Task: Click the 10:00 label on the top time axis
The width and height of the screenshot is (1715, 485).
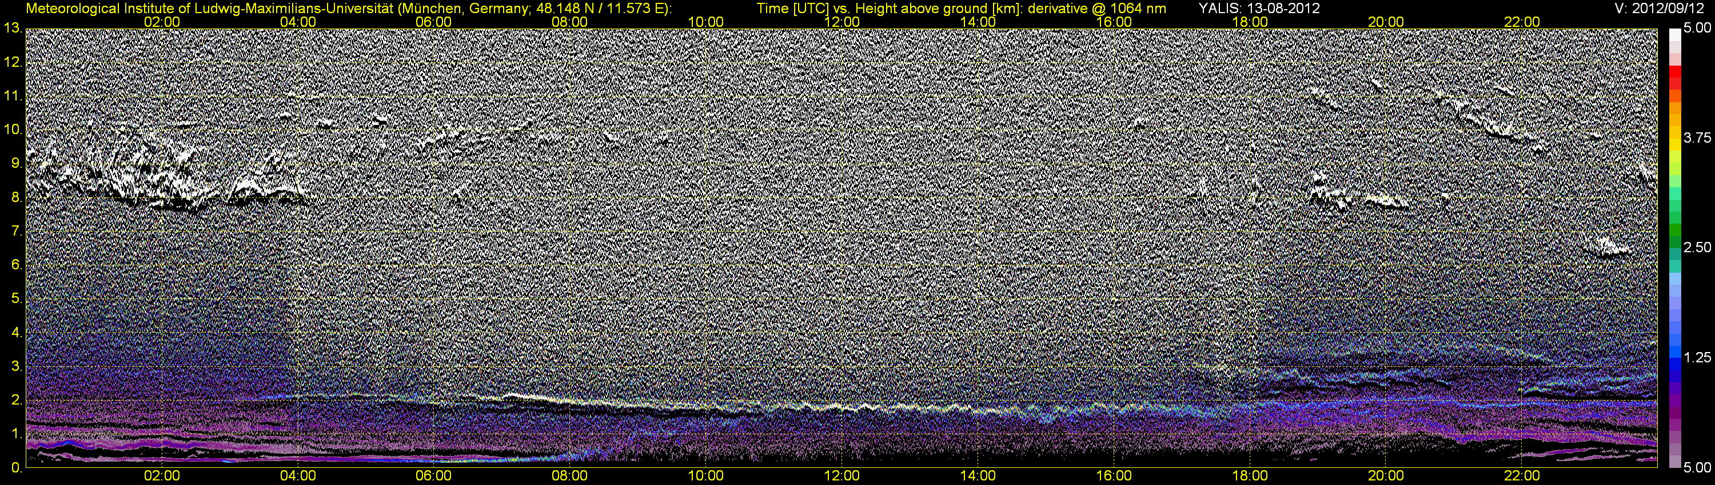Action: pos(705,22)
